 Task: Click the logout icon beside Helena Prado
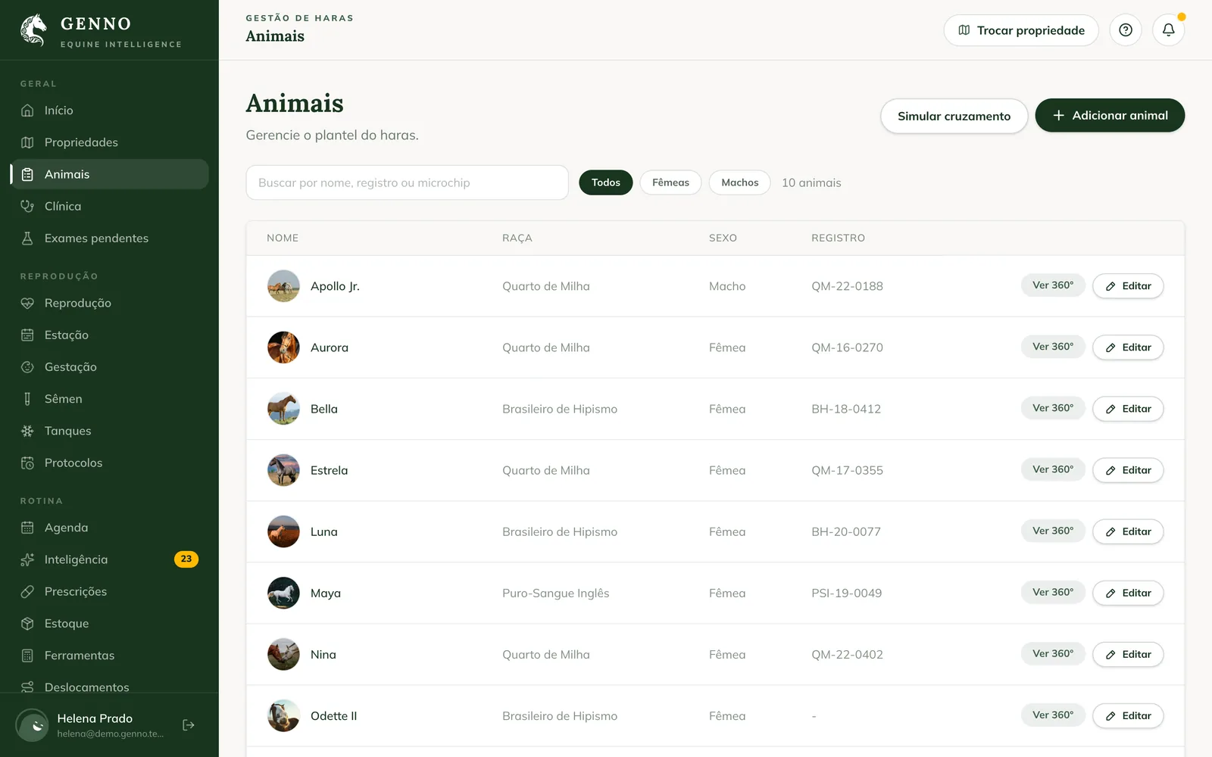tap(189, 725)
